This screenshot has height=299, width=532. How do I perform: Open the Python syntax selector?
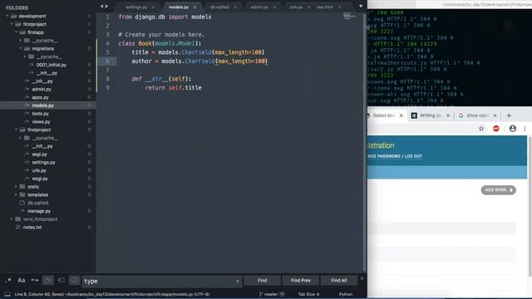pos(346,294)
